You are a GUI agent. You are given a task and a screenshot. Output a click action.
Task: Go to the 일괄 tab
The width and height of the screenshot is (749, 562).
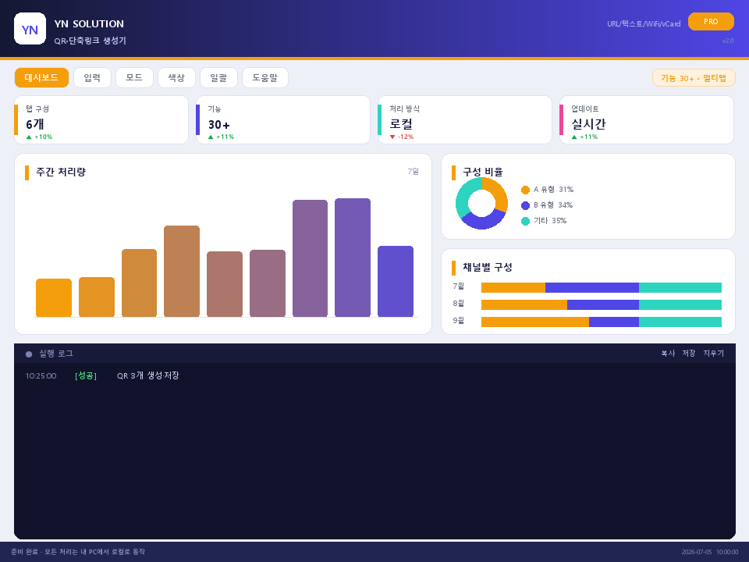(218, 77)
